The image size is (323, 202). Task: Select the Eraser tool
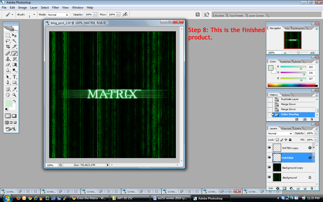pos(8,65)
